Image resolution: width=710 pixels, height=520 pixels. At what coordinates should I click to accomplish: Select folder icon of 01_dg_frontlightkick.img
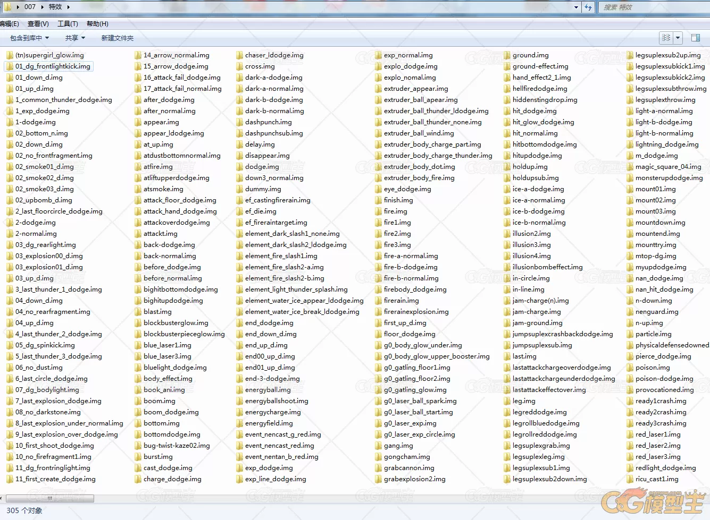(x=10, y=66)
